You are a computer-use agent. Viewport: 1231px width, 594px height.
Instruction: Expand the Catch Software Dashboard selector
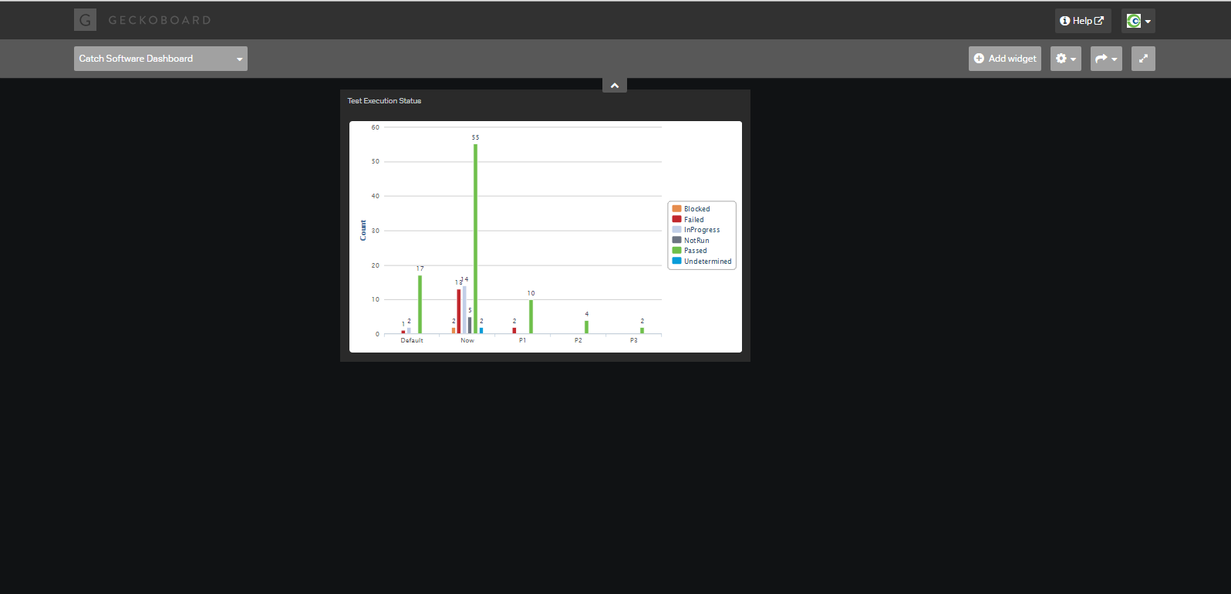coord(160,59)
